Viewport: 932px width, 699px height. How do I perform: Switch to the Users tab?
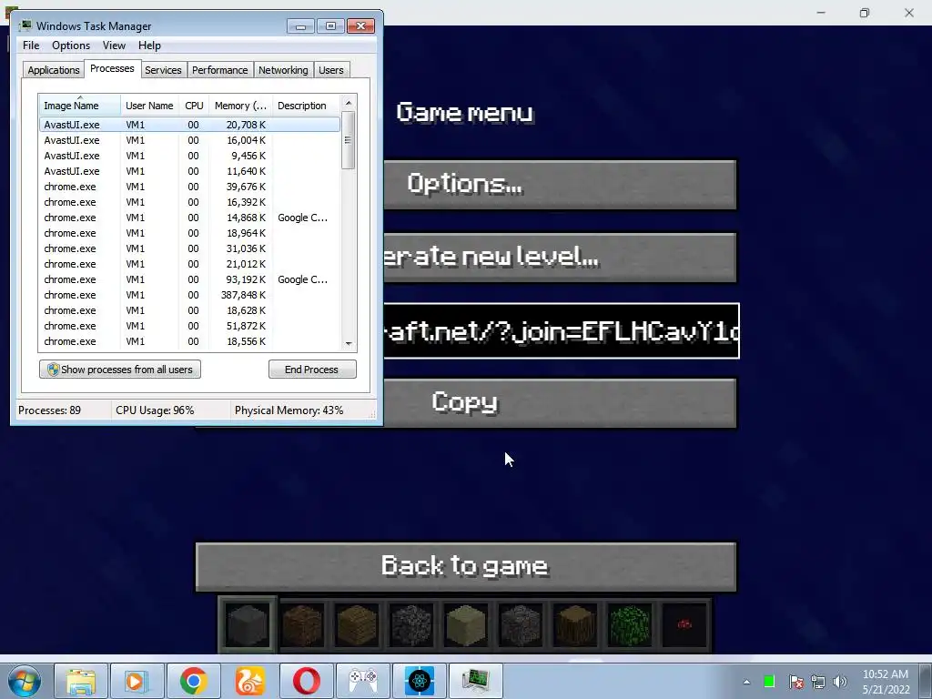[331, 70]
